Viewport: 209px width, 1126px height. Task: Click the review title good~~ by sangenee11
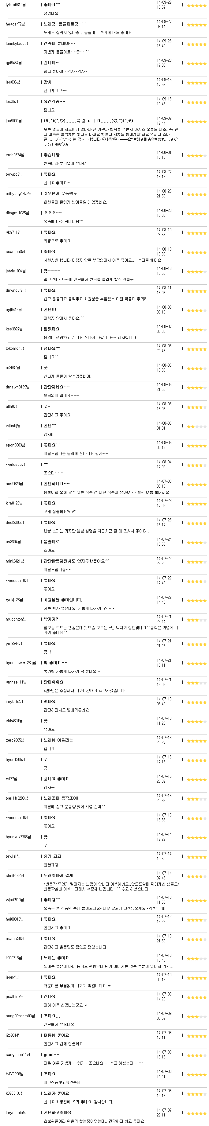51,1054
